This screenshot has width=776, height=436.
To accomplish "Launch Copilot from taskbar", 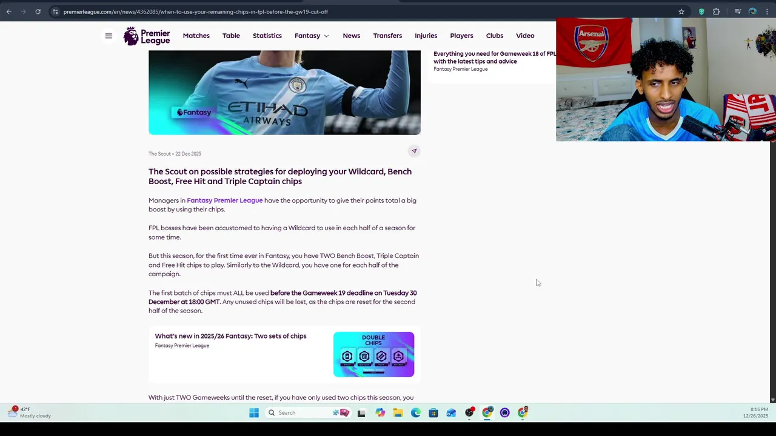I will [380, 413].
